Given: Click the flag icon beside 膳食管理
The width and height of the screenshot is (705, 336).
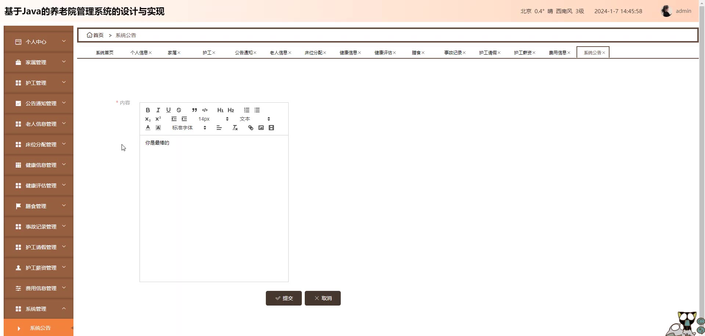Looking at the screenshot, I should pos(18,206).
